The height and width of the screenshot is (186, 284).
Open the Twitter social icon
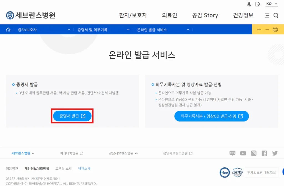pos(275,153)
